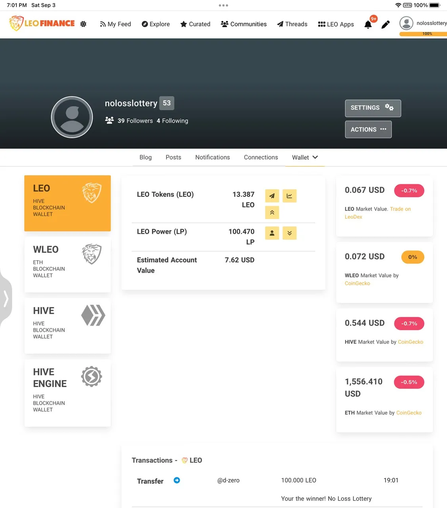Click the LEO Power delegate person icon
The image size is (447, 508).
click(272, 233)
